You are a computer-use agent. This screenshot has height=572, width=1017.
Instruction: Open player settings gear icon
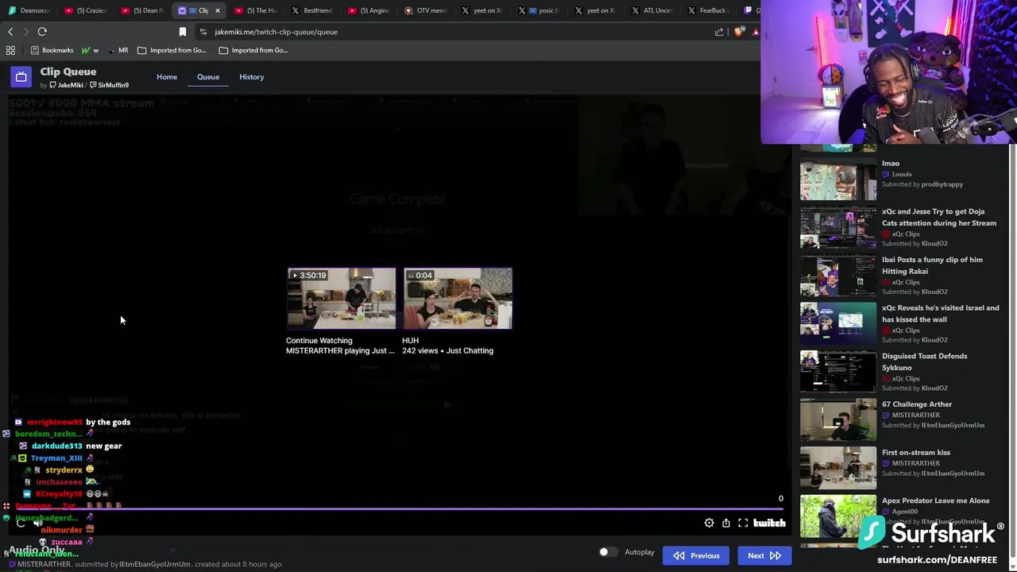709,523
